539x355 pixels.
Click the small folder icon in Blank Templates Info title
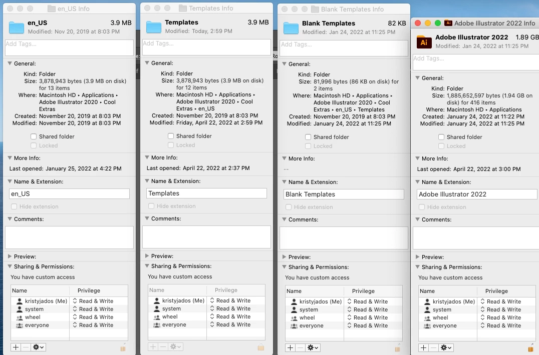[315, 9]
